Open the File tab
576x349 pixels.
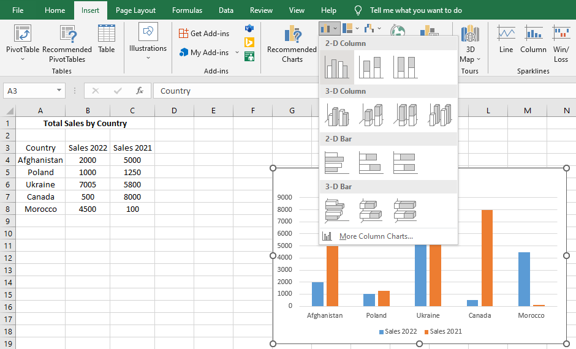coord(18,10)
